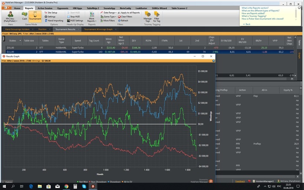Open the Opponents ribbon tab
Viewport: 304px width, 190px height.
(x=63, y=8)
